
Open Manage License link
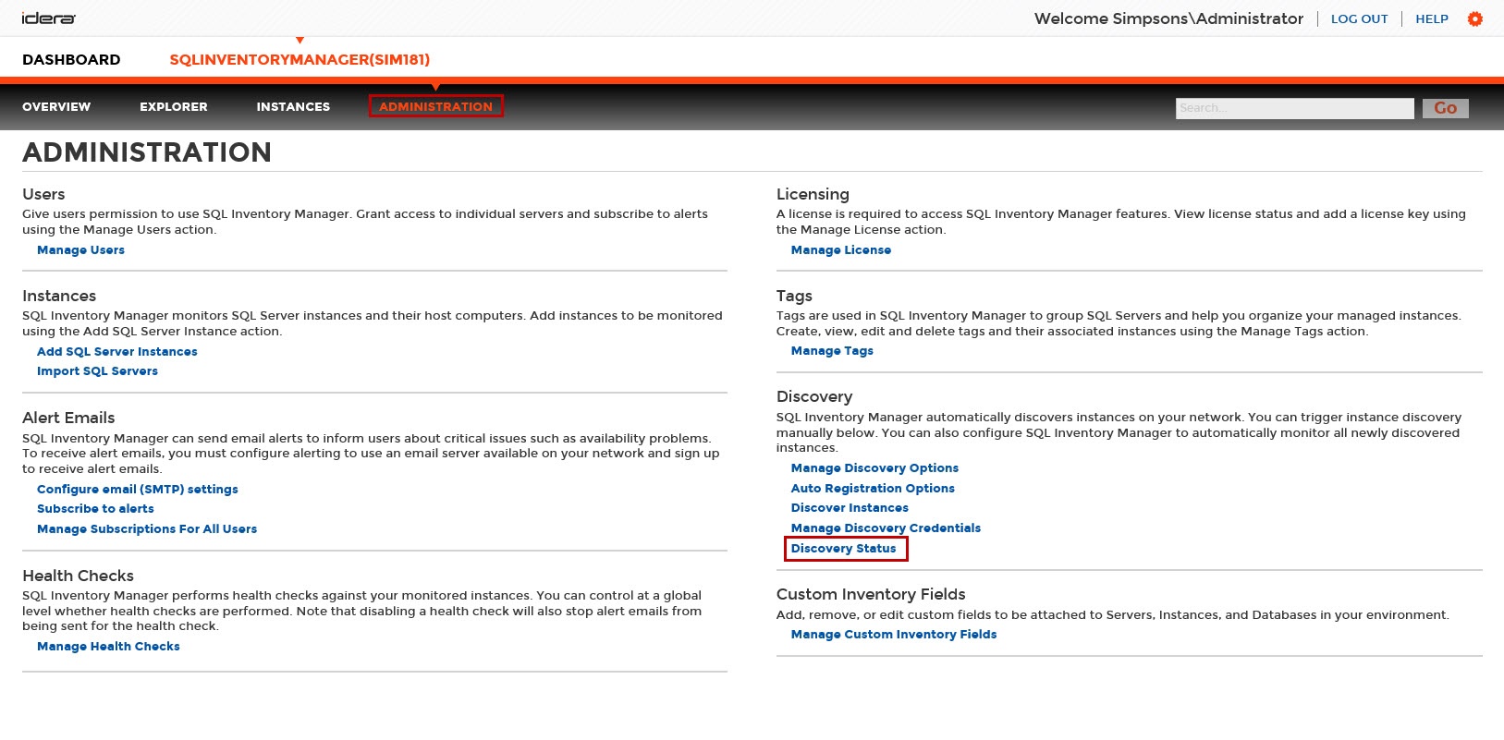(841, 249)
